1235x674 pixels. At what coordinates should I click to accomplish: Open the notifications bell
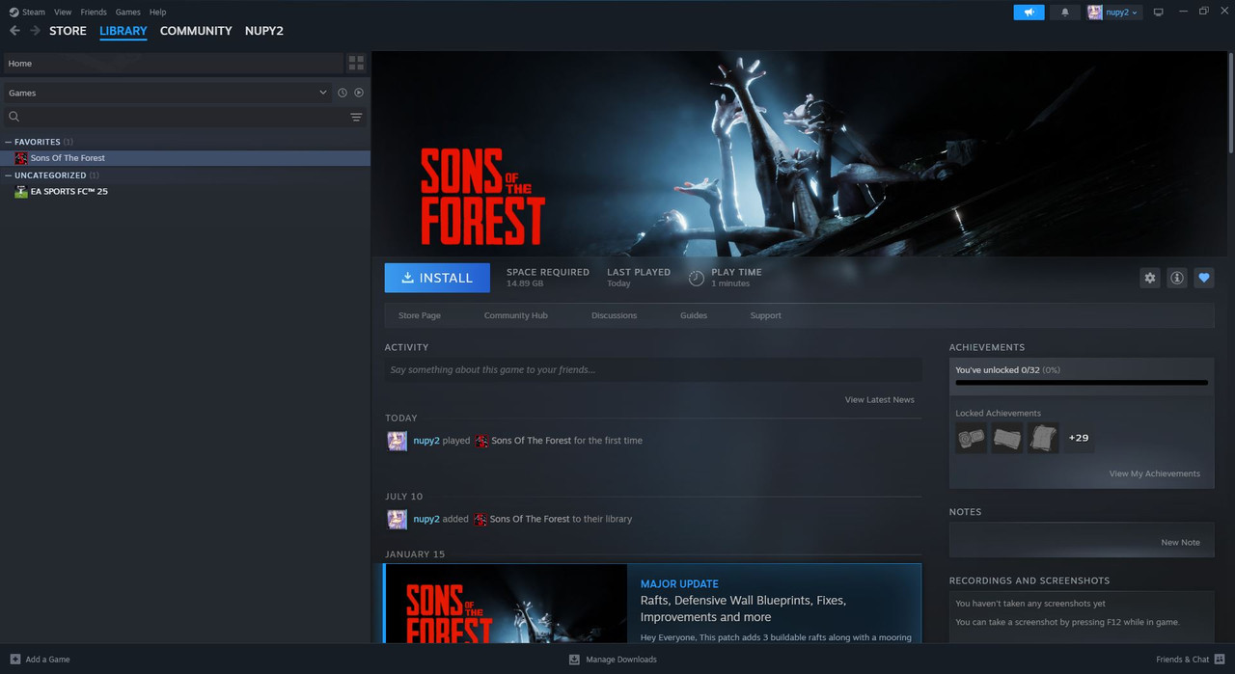tap(1065, 12)
